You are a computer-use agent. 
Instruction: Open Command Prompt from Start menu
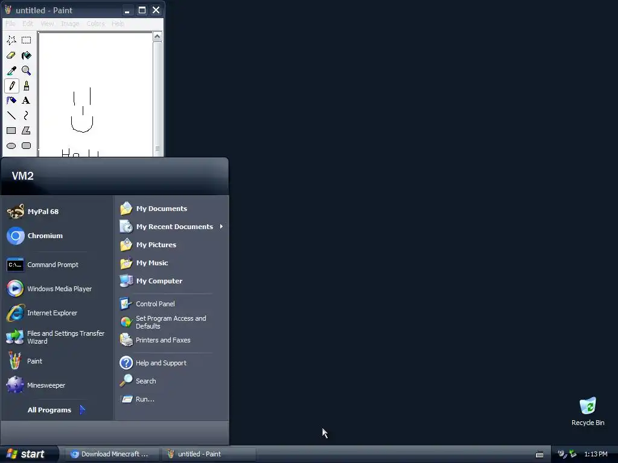pyautogui.click(x=57, y=265)
